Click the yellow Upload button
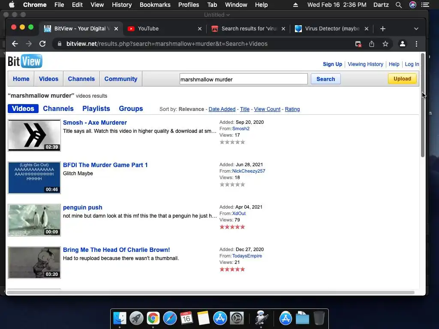This screenshot has height=329, width=439. click(402, 79)
